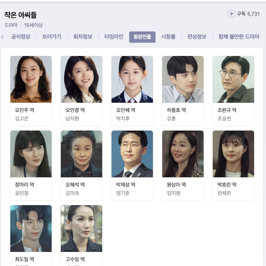The width and height of the screenshot is (266, 266).
Task: Open the 공식영상 tab
Action: (21, 37)
